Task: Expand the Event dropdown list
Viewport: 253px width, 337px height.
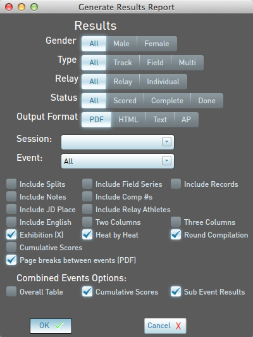Action: pos(166,161)
